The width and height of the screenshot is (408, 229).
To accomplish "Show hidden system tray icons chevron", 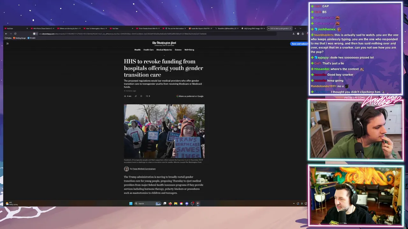I will pyautogui.click(x=294, y=204).
